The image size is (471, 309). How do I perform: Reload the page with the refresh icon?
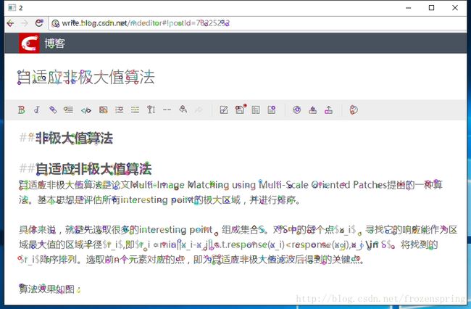[39, 22]
